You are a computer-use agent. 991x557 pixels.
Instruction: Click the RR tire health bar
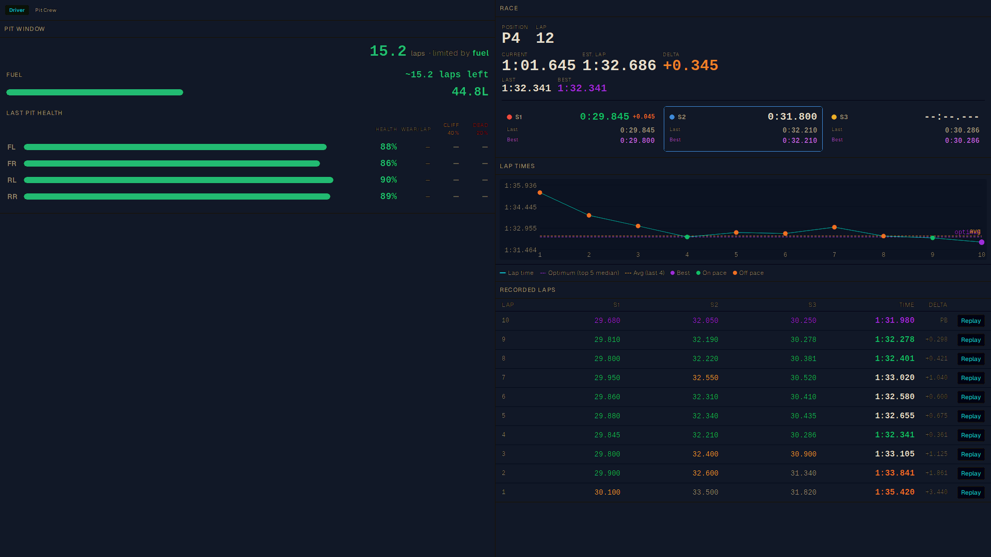pos(177,196)
